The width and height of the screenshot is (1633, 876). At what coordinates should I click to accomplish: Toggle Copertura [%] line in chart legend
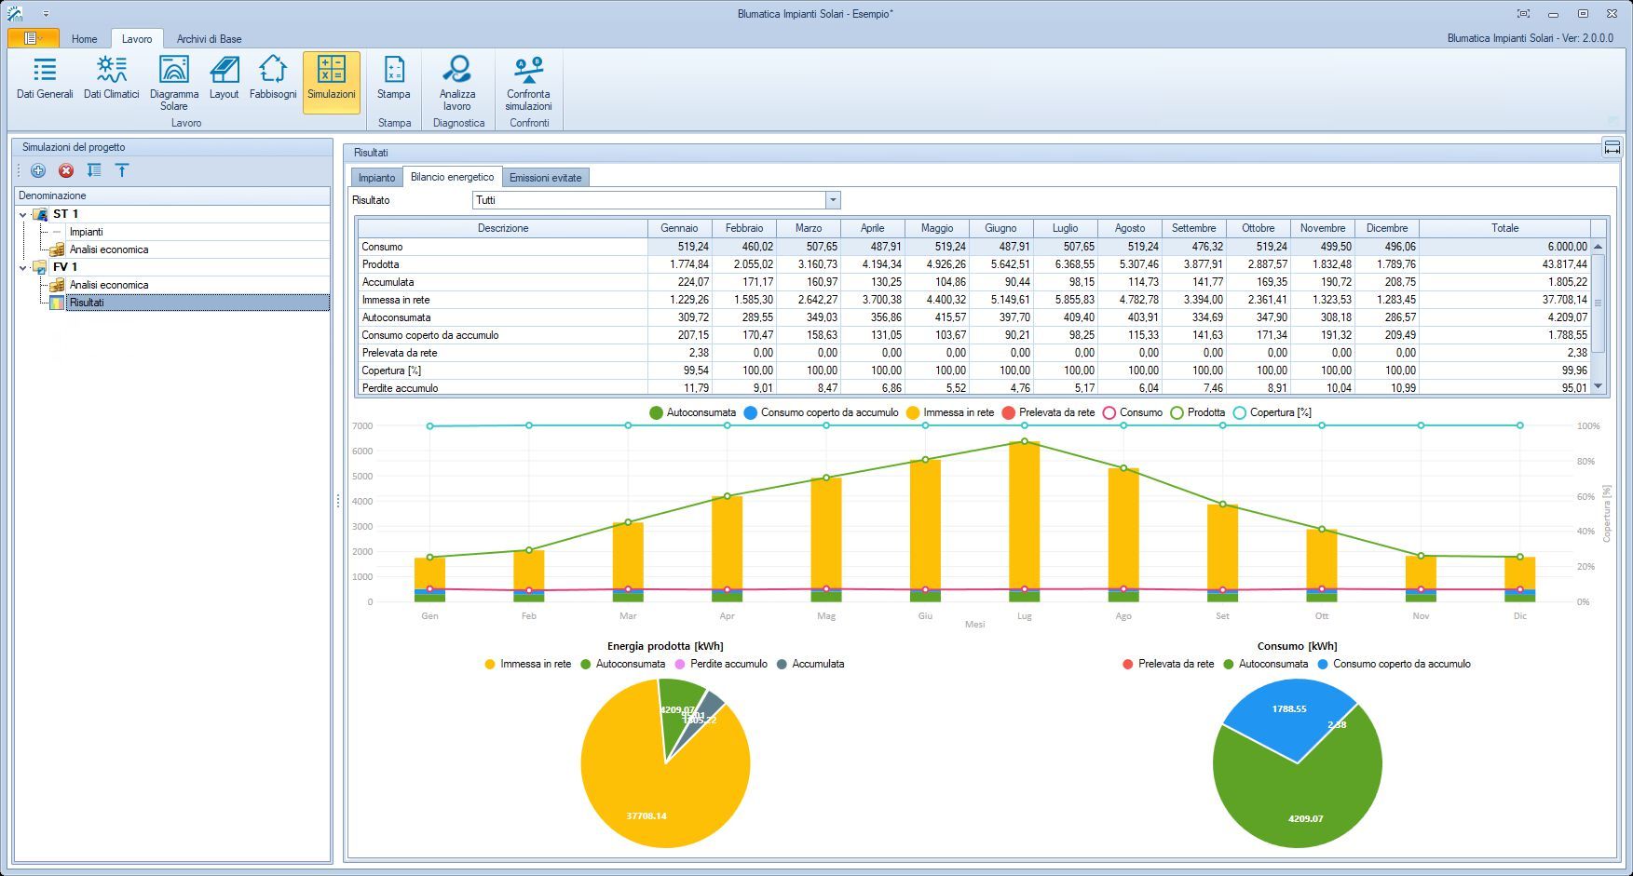[x=1272, y=412]
